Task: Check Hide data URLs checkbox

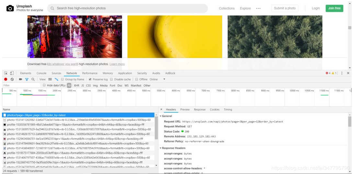Action: 44,85
